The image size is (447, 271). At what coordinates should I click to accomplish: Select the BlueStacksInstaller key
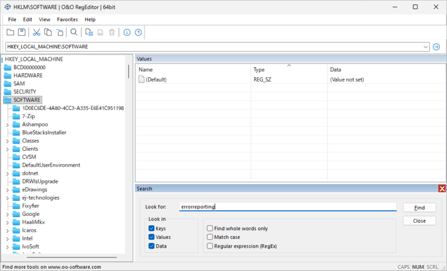tap(44, 133)
